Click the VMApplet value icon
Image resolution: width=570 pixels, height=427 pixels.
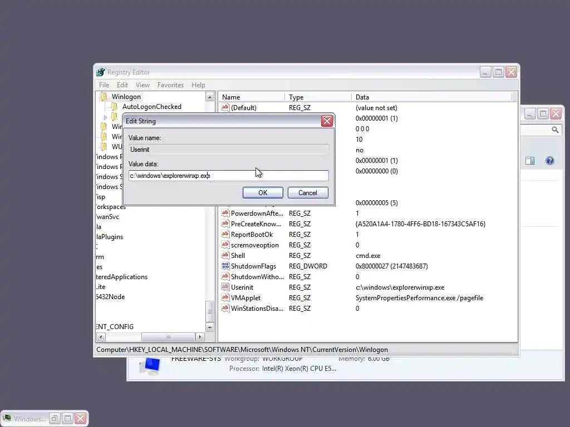click(x=225, y=297)
